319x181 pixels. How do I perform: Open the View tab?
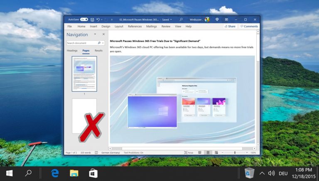coord(178,27)
